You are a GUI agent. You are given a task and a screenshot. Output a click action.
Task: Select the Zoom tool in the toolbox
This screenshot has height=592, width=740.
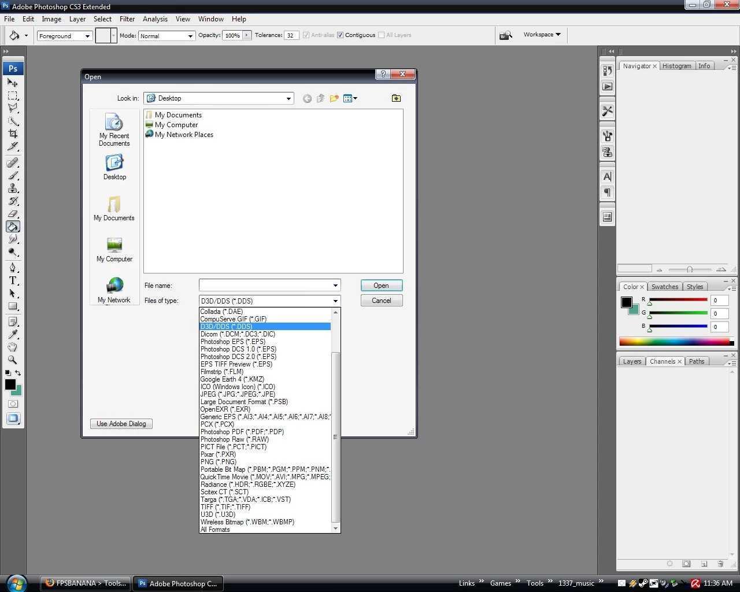click(x=13, y=360)
